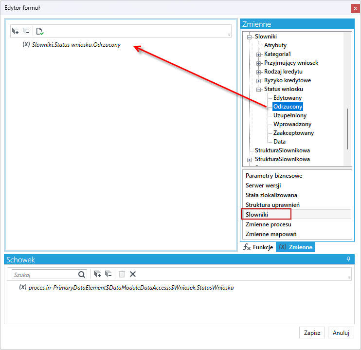Image resolution: width=361 pixels, height=350 pixels.
Task: Select Przyjmujący wniosek tree item
Action: coord(291,63)
